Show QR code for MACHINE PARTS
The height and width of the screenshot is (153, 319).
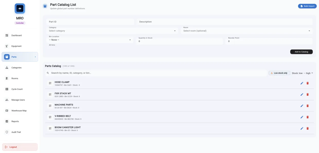tap(50, 106)
